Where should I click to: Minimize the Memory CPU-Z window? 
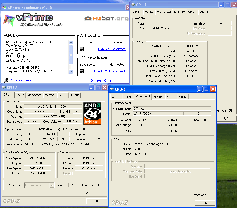221,5
